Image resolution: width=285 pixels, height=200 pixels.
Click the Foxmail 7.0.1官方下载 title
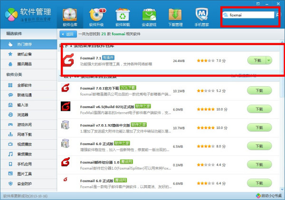pos(99,88)
